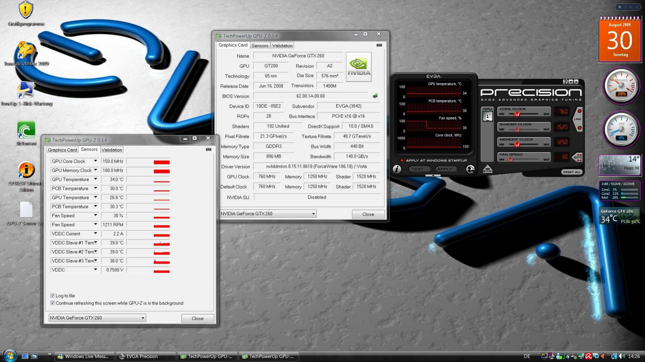Open TuneUp 1-Klick-Wartung shortcut
The image size is (645, 362).
26,94
